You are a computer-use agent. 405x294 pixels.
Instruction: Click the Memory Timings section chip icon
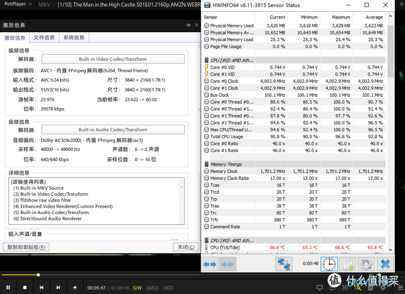click(207, 164)
